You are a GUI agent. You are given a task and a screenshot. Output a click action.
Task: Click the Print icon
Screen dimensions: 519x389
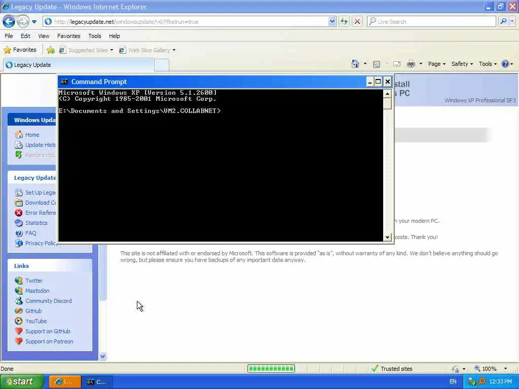coord(411,64)
